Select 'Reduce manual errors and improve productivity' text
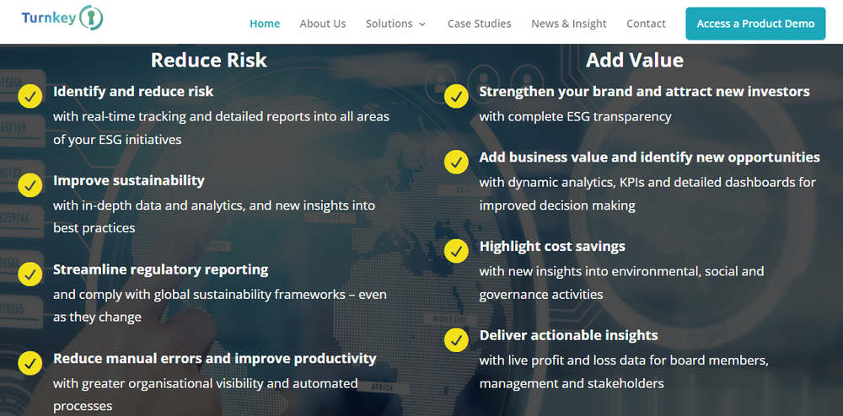843x416 pixels. 214,358
